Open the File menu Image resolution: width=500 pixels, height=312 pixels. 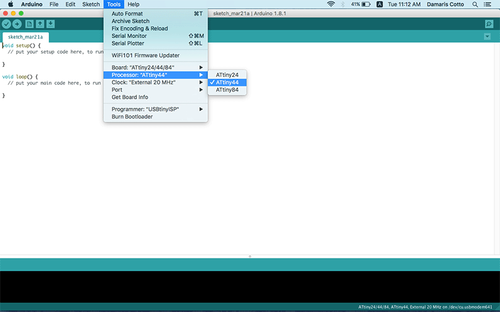point(54,4)
